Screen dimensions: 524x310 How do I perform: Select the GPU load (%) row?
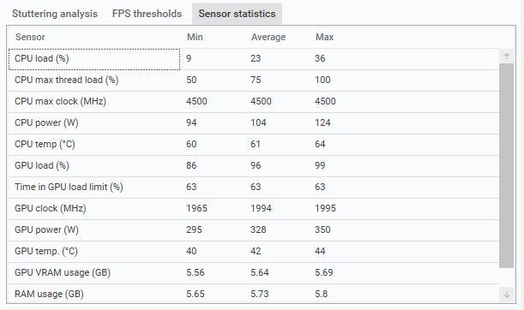(254, 166)
